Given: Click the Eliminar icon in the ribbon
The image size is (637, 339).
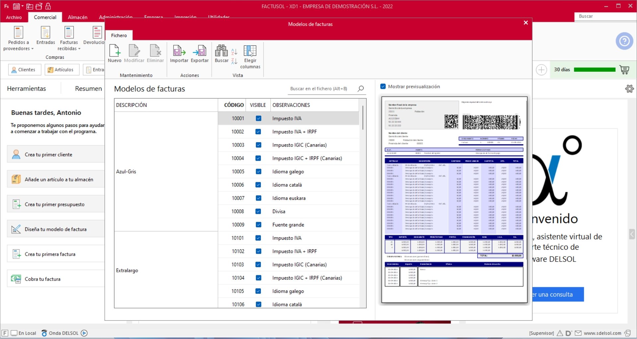Looking at the screenshot, I should (x=155, y=50).
